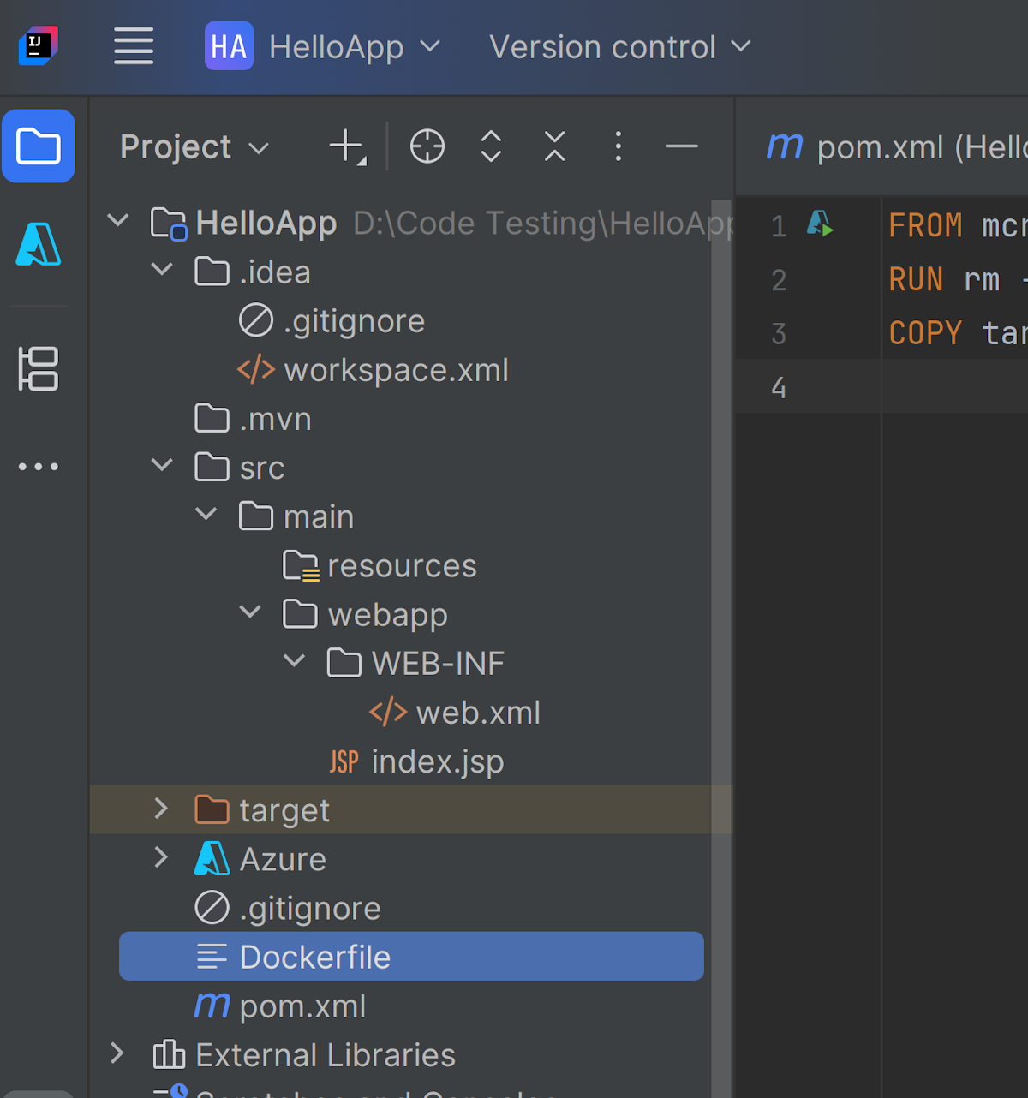Viewport: 1028px width, 1098px height.
Task: Expand the External Libraries node
Action: (117, 1054)
